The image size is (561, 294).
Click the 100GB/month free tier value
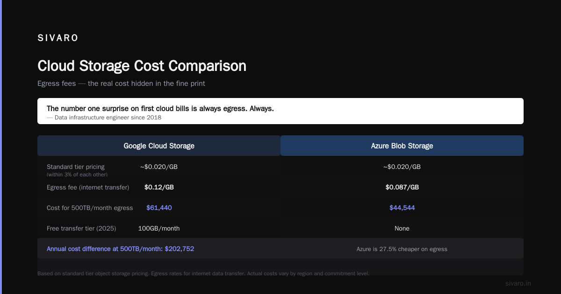pos(159,228)
